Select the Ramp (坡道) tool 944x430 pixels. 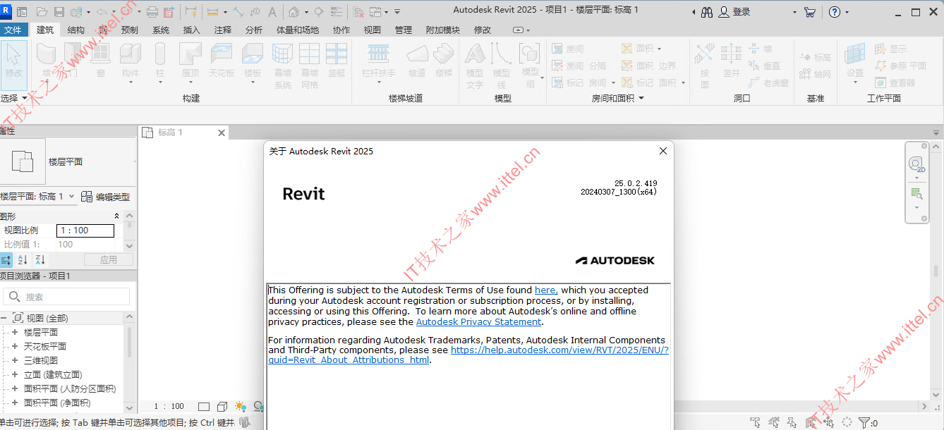point(416,62)
